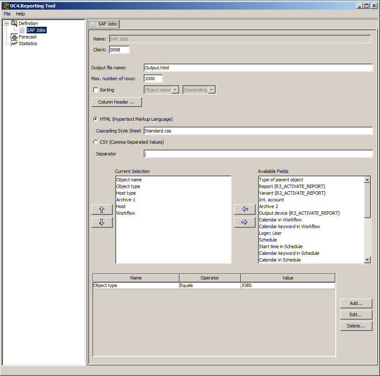Click the move down arrow button

click(x=102, y=222)
